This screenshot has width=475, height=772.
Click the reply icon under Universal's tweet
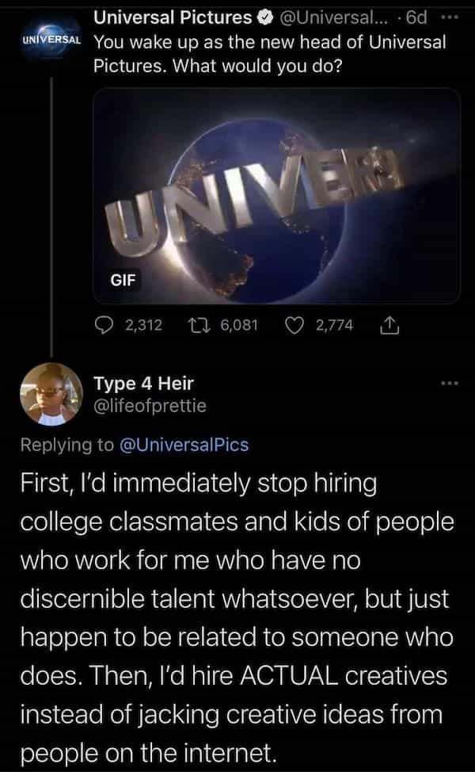pos(106,324)
